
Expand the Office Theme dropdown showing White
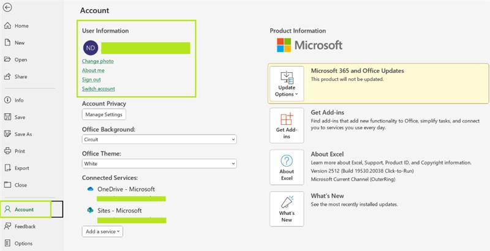click(x=159, y=163)
